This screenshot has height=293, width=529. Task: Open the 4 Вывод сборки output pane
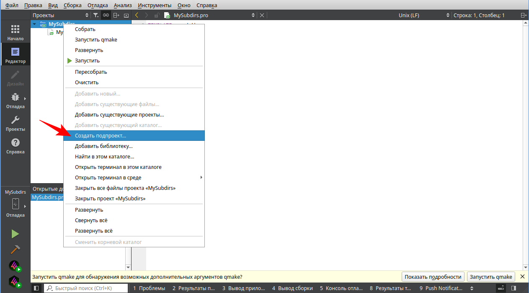(292, 288)
